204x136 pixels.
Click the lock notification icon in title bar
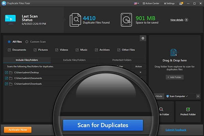[181, 3]
